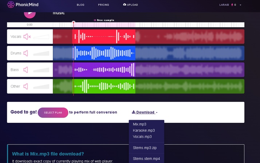Click the 'Vocals' track label

pos(16,37)
